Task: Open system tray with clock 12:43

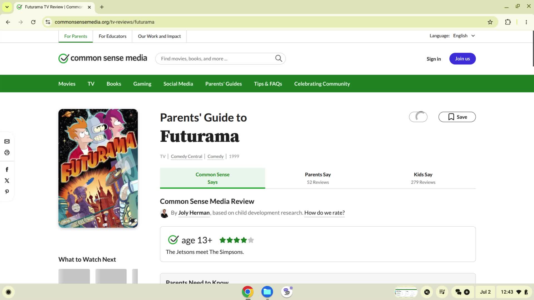Action: (x=514, y=292)
